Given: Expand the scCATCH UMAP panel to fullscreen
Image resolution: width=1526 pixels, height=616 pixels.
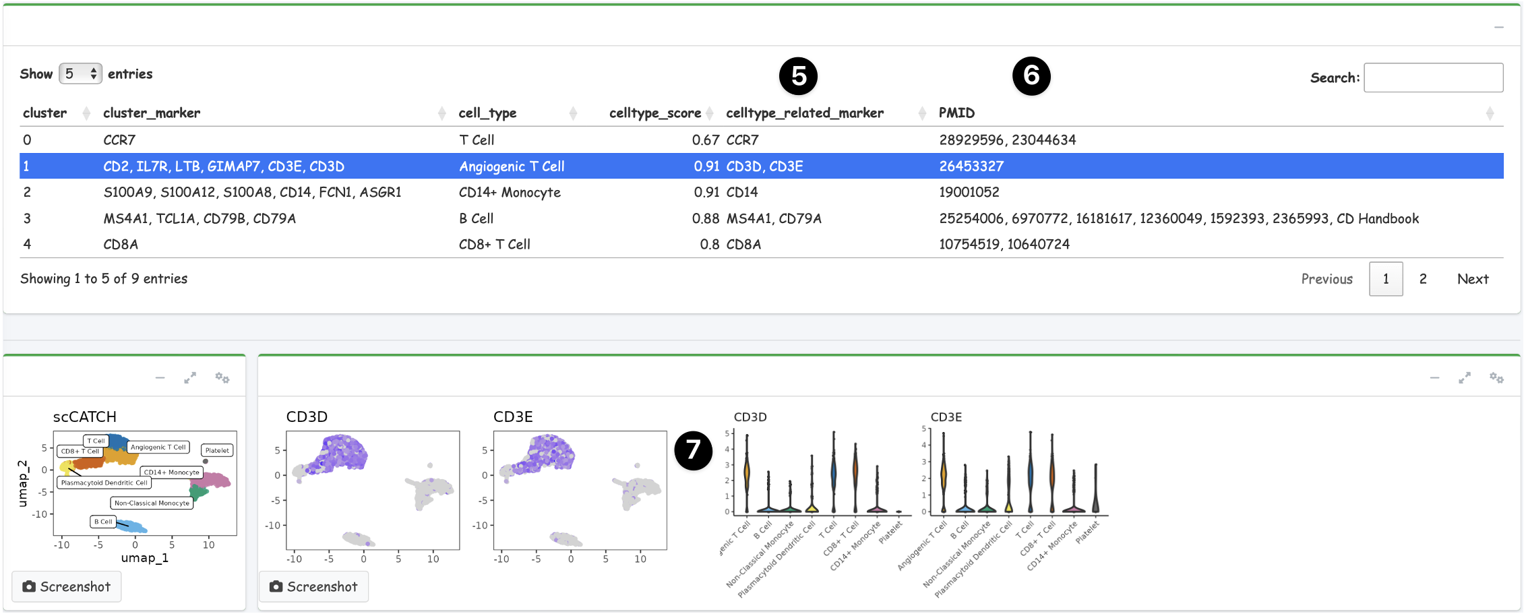Looking at the screenshot, I should (x=190, y=378).
